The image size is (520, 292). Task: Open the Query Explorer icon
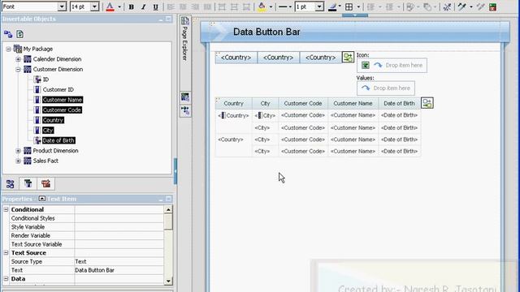pos(185,97)
